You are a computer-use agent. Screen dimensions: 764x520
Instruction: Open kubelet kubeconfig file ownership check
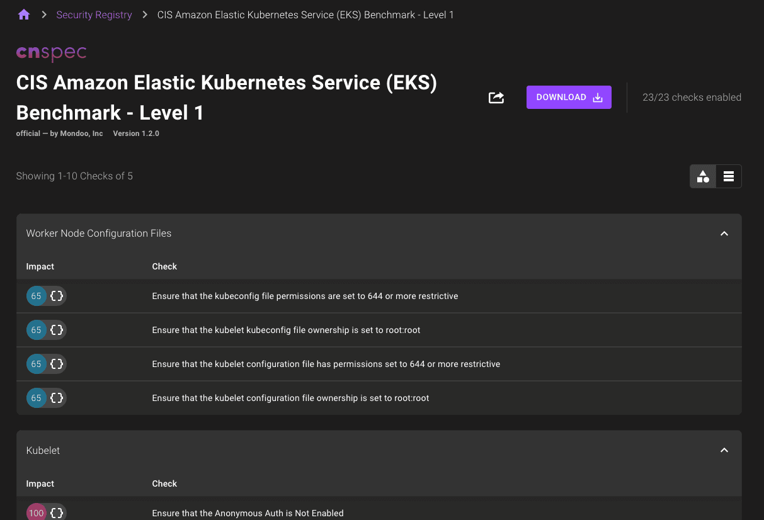coord(286,330)
